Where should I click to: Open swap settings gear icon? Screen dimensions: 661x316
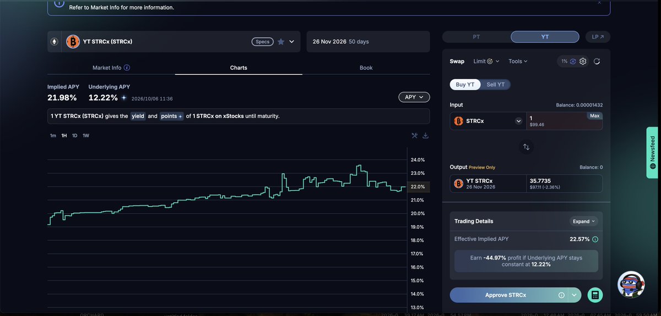tap(583, 62)
